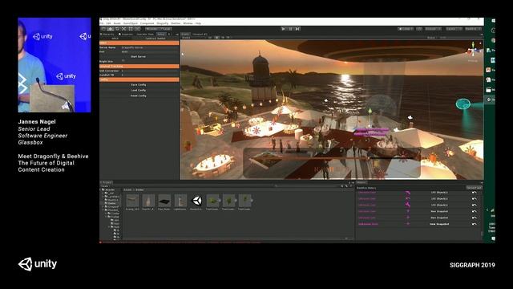Click the Server Name input field

pyautogui.click(x=150, y=47)
